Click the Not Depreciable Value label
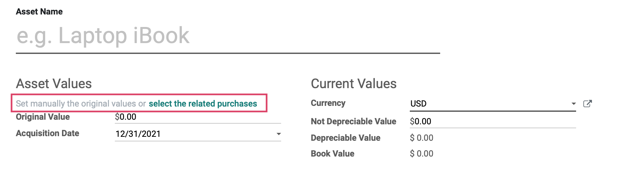Image resolution: width=619 pixels, height=171 pixels. (x=353, y=121)
